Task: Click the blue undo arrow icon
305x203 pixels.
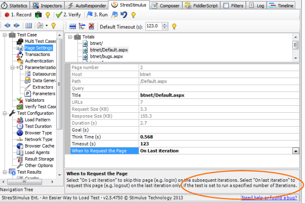Action: coord(124,14)
